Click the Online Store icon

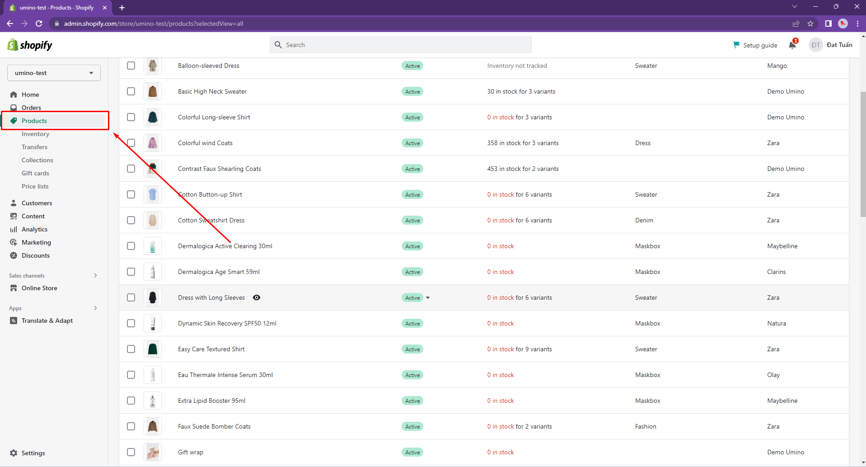coord(14,288)
